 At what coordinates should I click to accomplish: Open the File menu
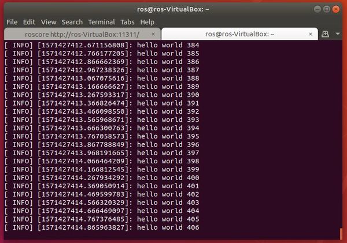coord(12,22)
